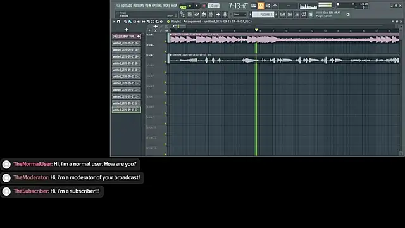Toggle typing keyboard to piano icon
405x228 pixels.
click(x=254, y=6)
